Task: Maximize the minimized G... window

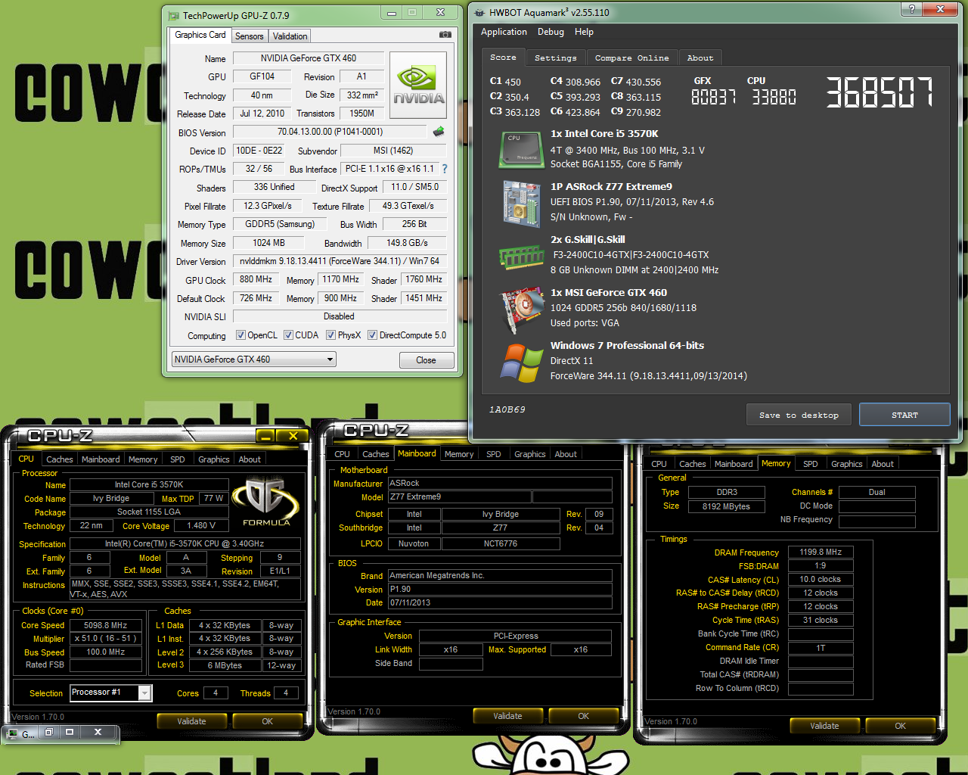Action: pos(70,732)
